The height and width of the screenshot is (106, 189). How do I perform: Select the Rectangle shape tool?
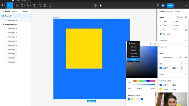[22, 6]
